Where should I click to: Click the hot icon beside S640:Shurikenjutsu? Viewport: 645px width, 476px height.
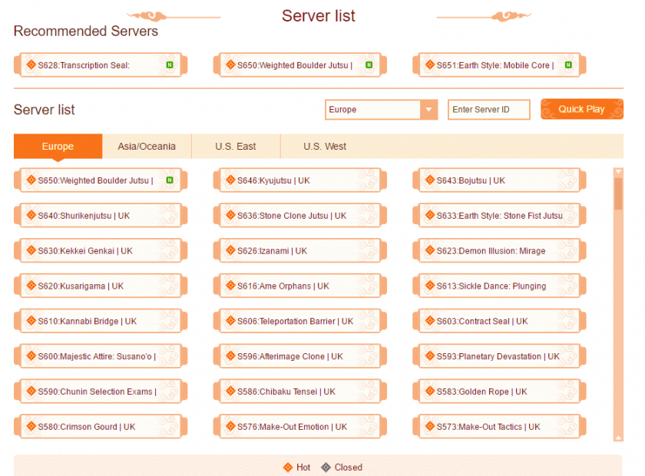pyautogui.click(x=31, y=216)
